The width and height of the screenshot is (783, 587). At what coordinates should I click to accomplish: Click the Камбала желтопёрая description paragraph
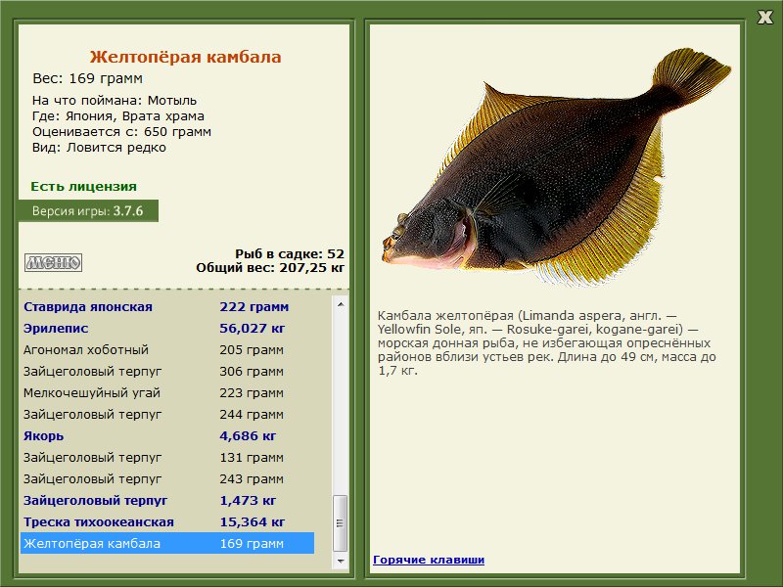pyautogui.click(x=547, y=343)
